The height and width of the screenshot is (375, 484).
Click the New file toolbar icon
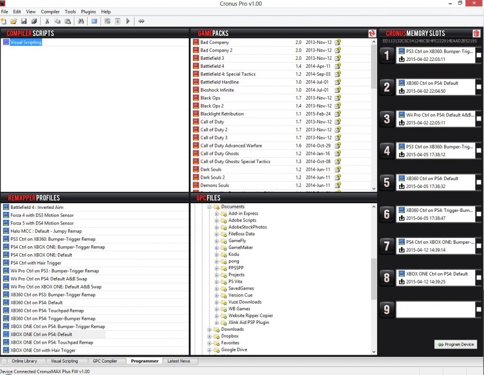coord(4,21)
